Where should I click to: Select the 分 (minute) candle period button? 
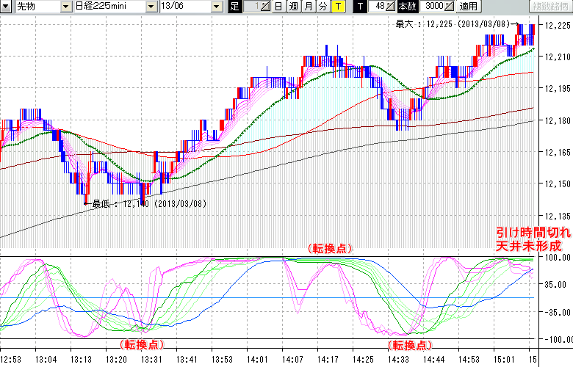pyautogui.click(x=322, y=7)
